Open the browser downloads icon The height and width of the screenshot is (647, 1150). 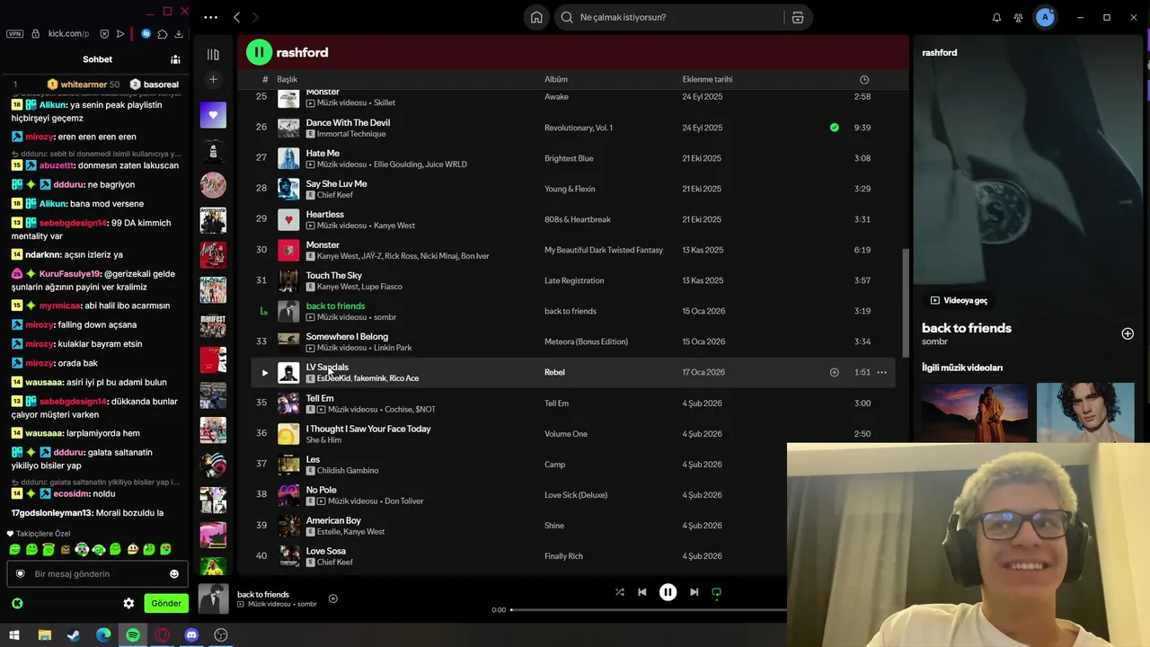tap(179, 33)
